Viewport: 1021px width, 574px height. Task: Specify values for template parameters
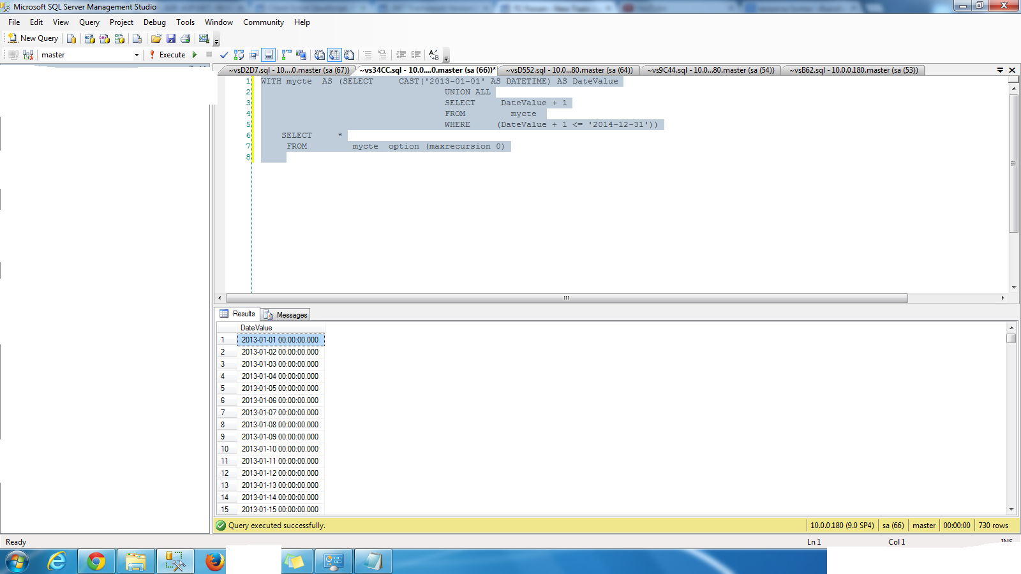pos(434,55)
